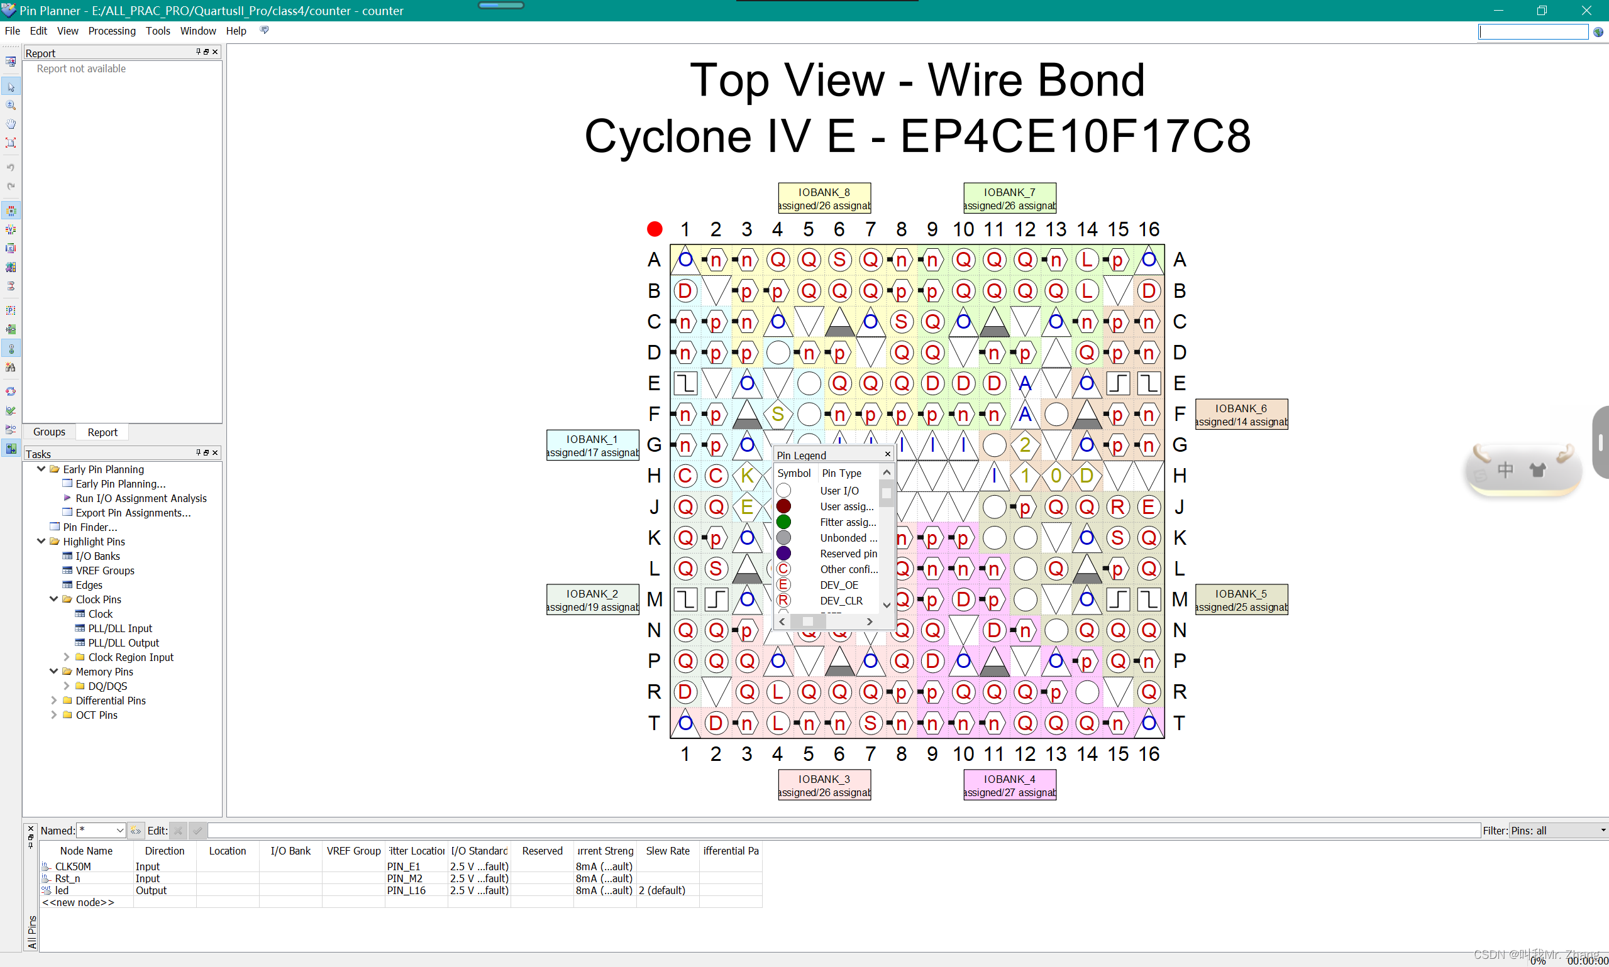Expand the Differential Pins folder
This screenshot has height=967, width=1609.
tap(54, 701)
